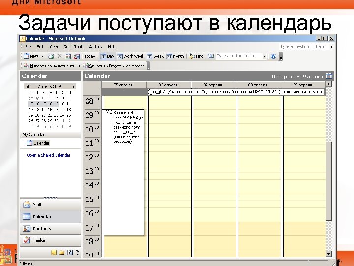
Task: Open the View menu
Action: click(54, 47)
